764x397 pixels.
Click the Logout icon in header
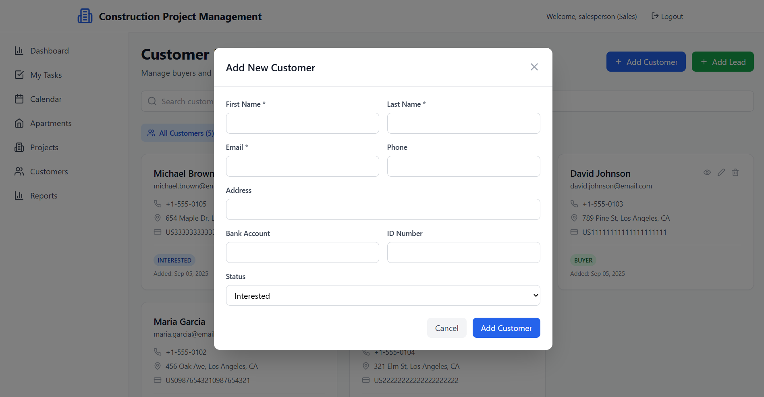click(655, 16)
